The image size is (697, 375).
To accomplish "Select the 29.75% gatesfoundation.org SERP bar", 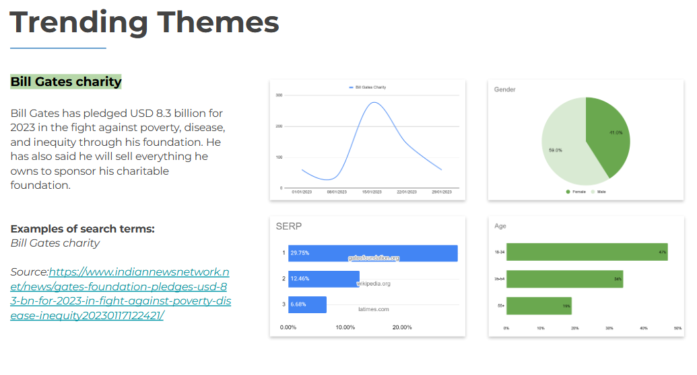I will [372, 253].
